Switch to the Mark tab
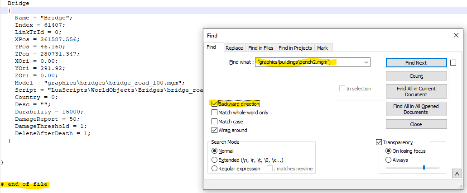Screen dimensions: 467x193 tap(323, 47)
